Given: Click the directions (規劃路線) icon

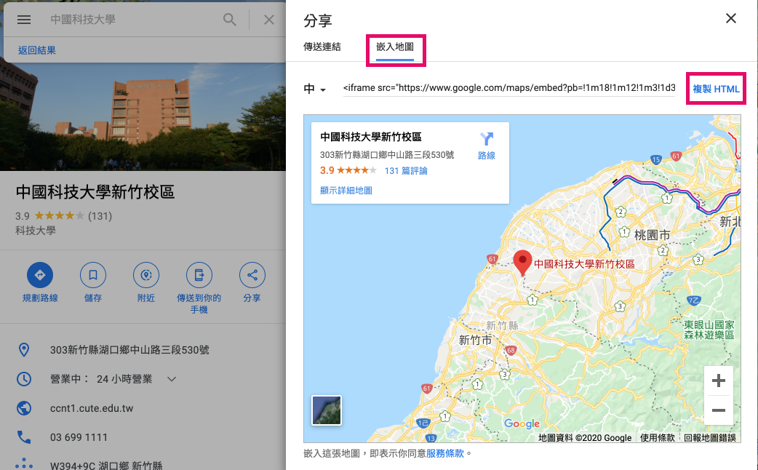Looking at the screenshot, I should (x=40, y=275).
